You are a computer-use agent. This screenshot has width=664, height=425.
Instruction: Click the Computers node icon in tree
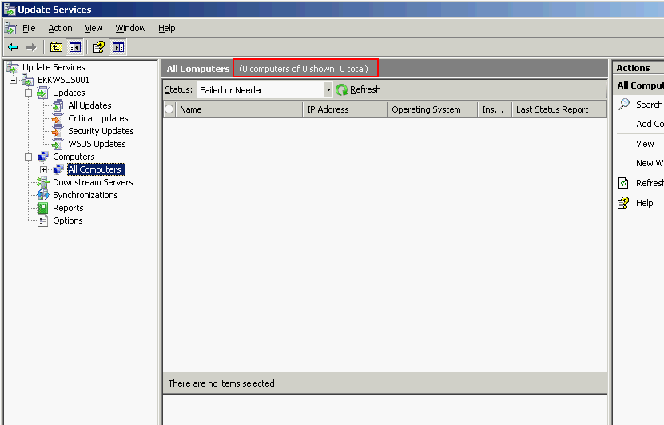43,157
